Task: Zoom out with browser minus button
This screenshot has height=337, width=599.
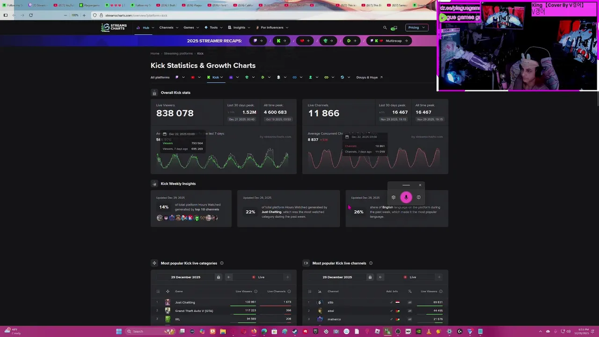Action: point(66,15)
